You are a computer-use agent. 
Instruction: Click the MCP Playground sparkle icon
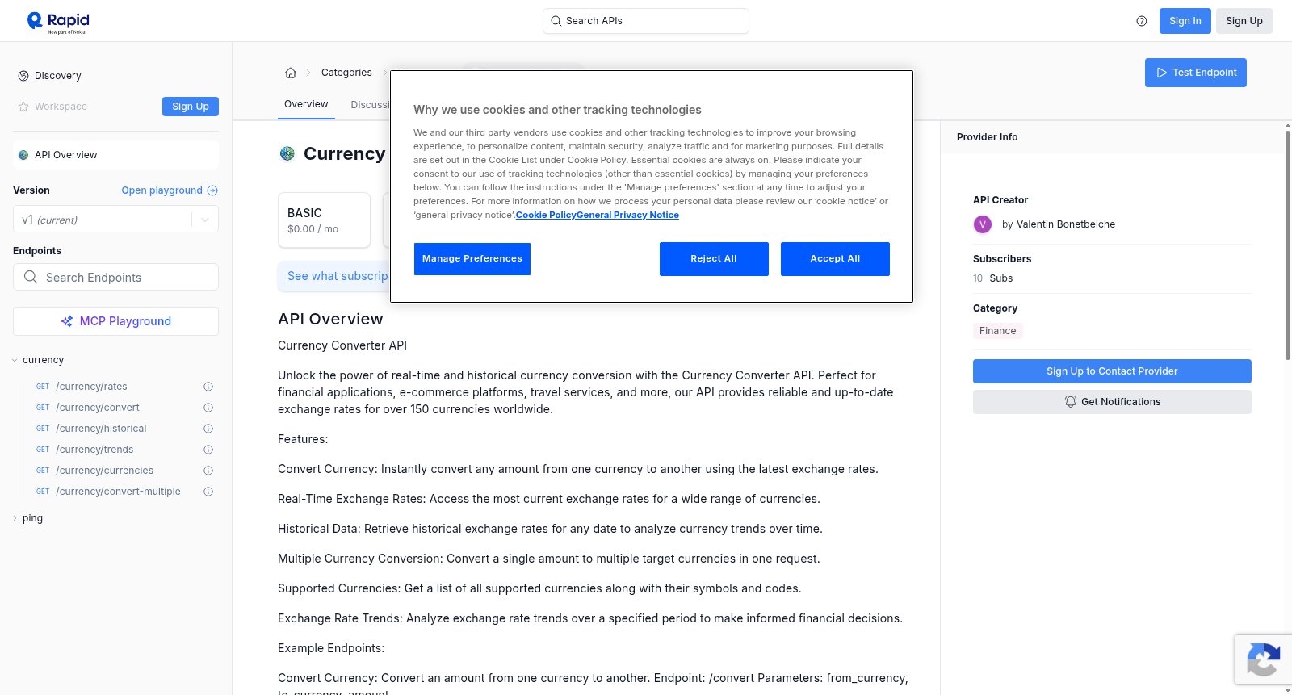[x=67, y=321]
